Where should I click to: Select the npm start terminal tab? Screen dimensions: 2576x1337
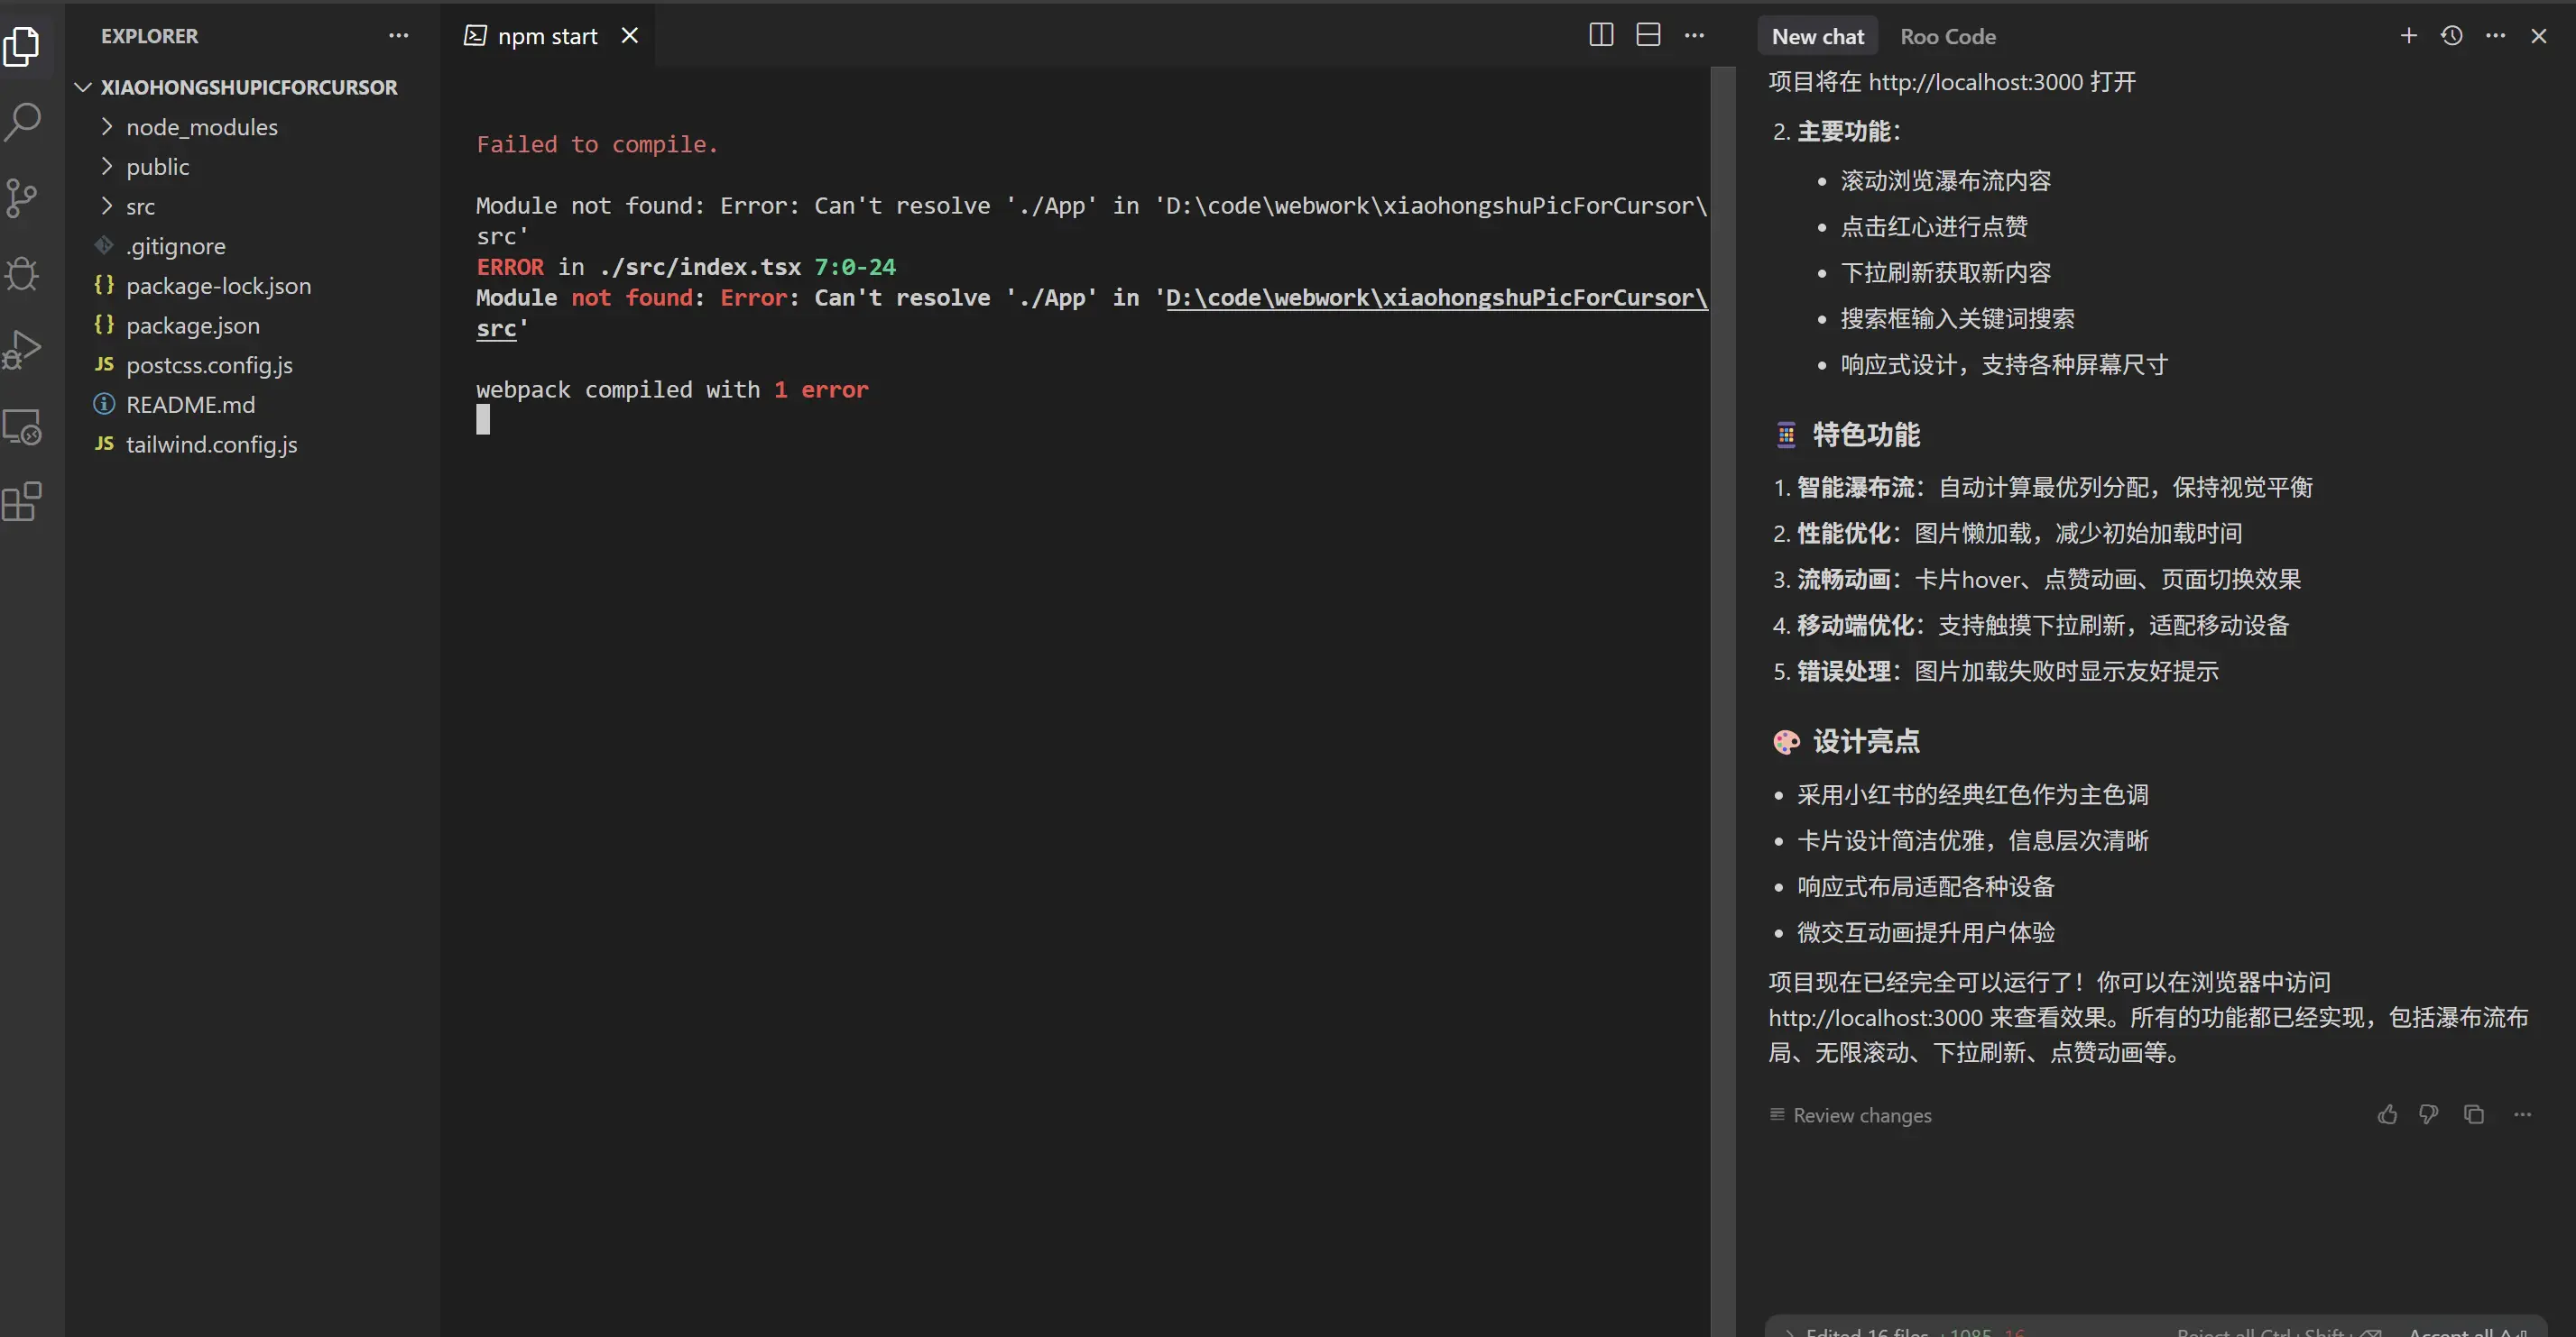(547, 36)
